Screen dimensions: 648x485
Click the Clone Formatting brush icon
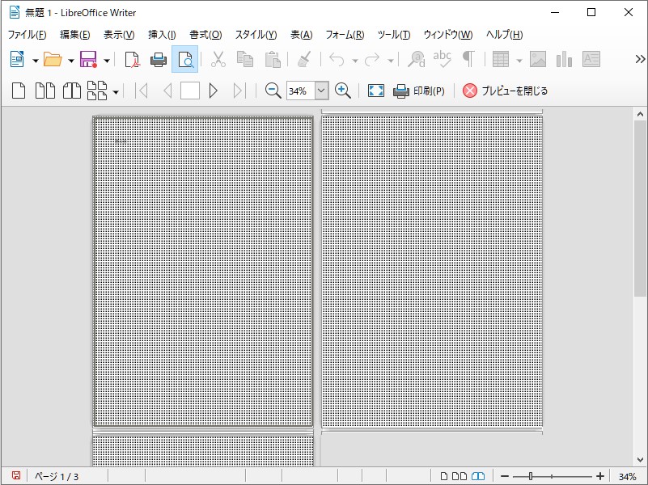point(304,60)
